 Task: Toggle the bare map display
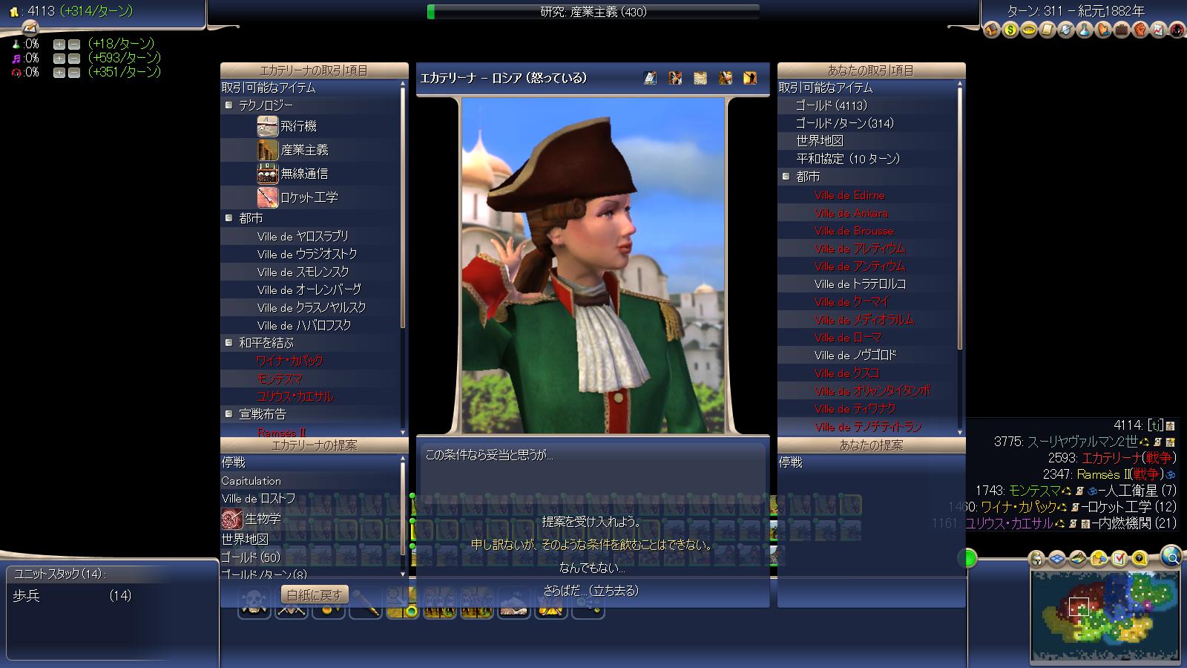point(1078,558)
